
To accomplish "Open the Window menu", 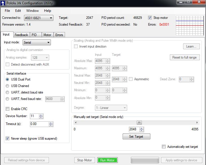I will pyautogui.click(x=32, y=11).
